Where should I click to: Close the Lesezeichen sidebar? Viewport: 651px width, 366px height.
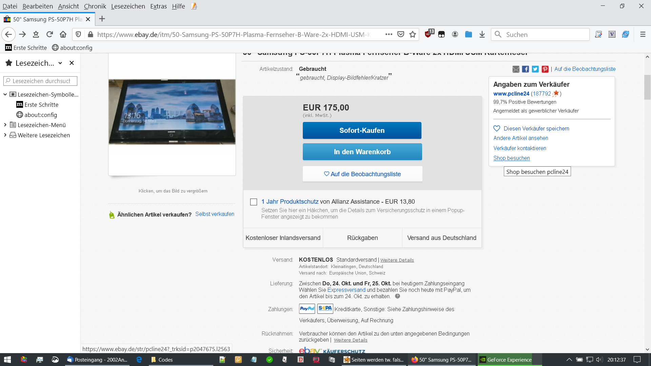72,63
